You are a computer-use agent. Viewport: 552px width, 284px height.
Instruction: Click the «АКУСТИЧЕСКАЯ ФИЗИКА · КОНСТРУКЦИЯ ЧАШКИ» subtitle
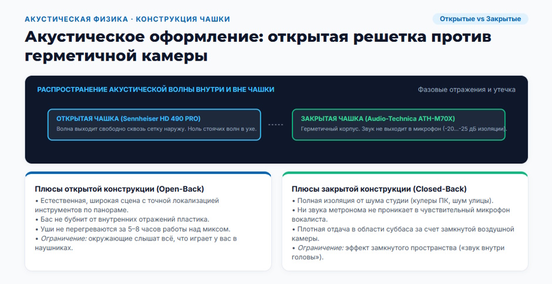pyautogui.click(x=127, y=19)
